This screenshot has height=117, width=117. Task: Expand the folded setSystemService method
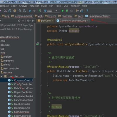tap(41, 44)
